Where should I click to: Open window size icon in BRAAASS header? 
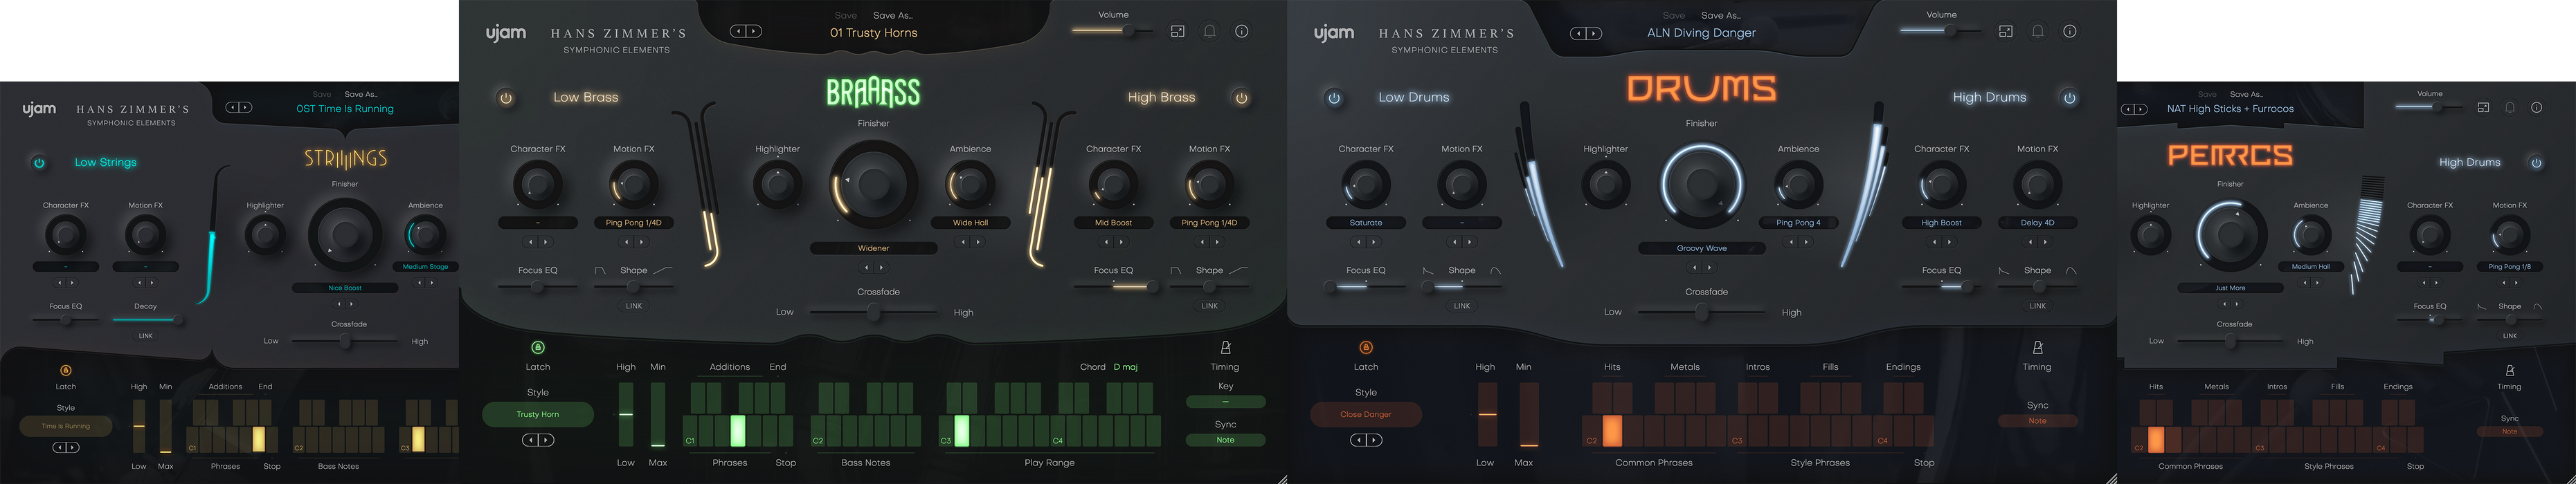[1178, 32]
